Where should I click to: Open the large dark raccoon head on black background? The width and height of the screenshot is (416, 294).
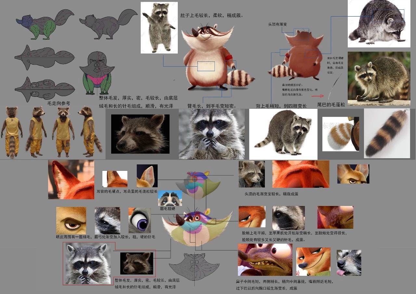pos(140,134)
